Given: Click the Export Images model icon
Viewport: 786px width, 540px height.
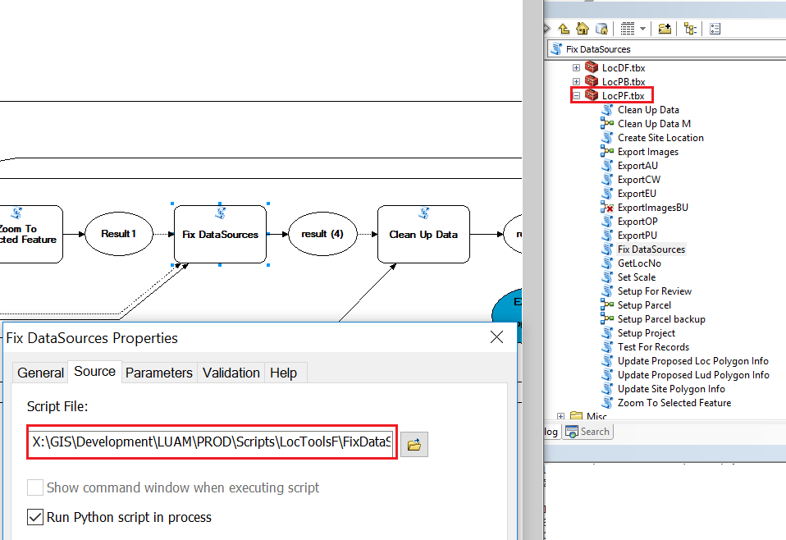Looking at the screenshot, I should pyautogui.click(x=607, y=152).
